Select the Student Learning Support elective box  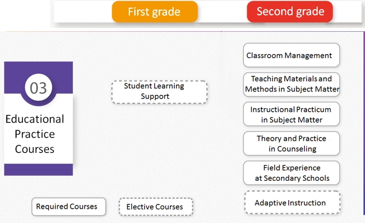coord(159,92)
